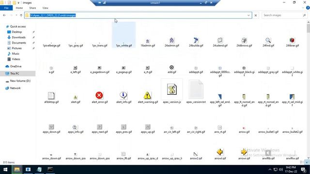
Task: Expand the address bar history dropdown
Action: click(x=248, y=15)
